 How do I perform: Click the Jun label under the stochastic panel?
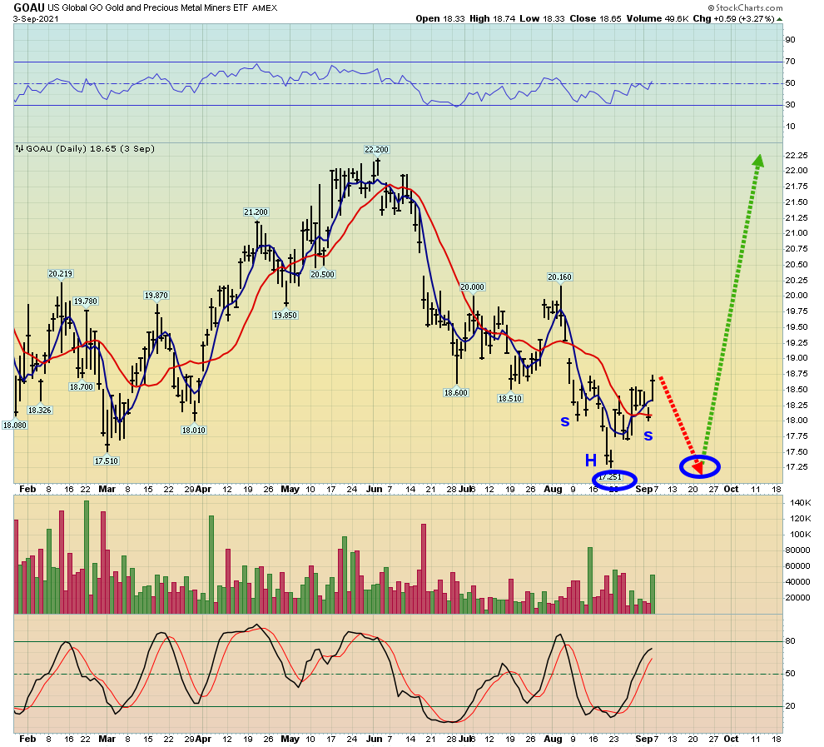[x=375, y=739]
